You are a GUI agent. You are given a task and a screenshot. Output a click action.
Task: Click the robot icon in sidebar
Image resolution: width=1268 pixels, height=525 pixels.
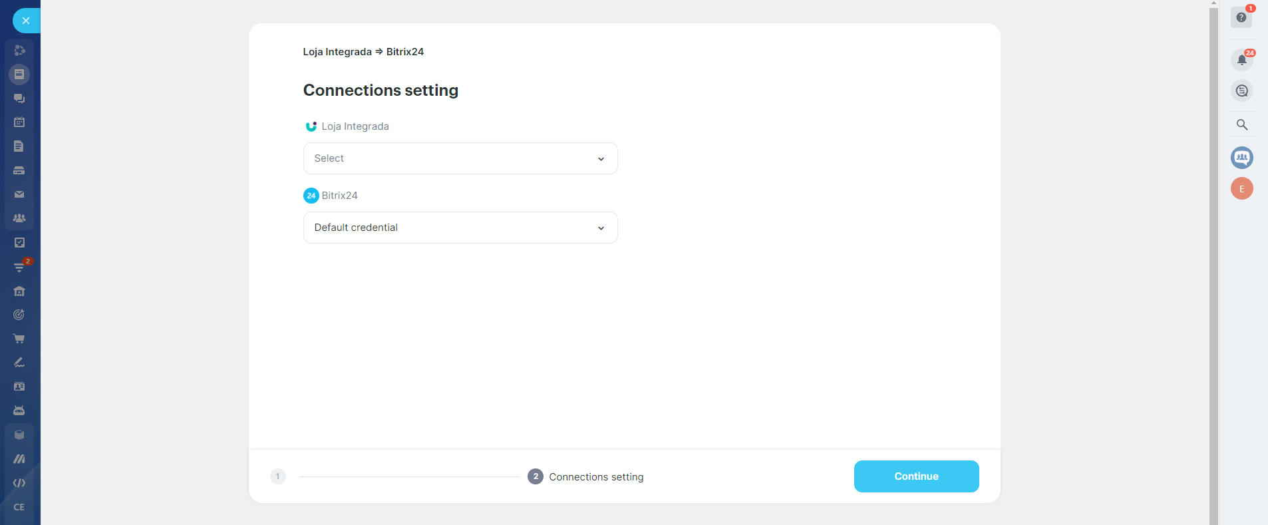[19, 411]
